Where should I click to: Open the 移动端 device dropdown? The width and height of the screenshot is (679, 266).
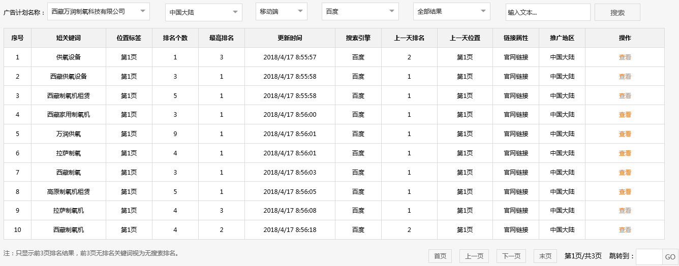pyautogui.click(x=282, y=11)
